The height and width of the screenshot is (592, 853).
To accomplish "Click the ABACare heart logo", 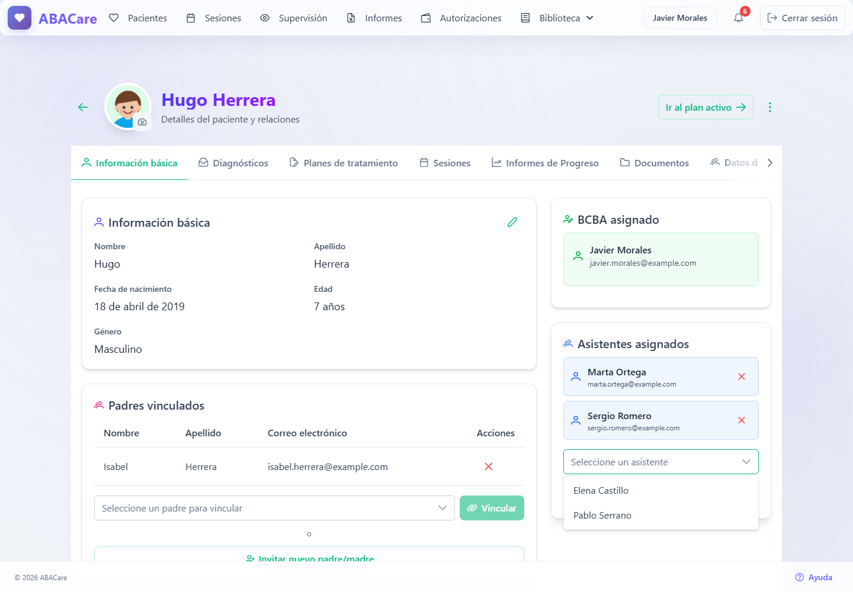I will 20,18.
